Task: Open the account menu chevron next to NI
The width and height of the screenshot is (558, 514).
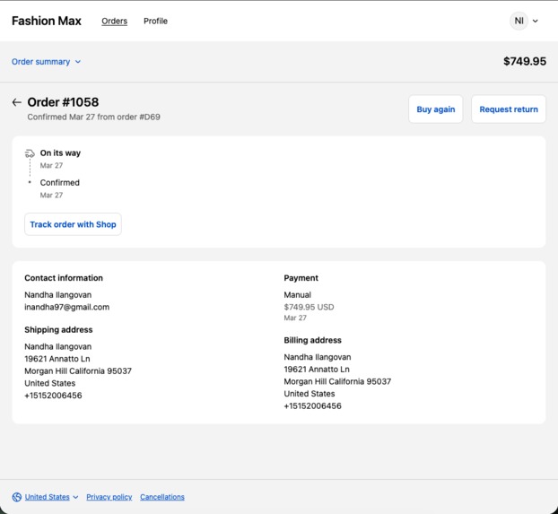Action: pos(536,21)
